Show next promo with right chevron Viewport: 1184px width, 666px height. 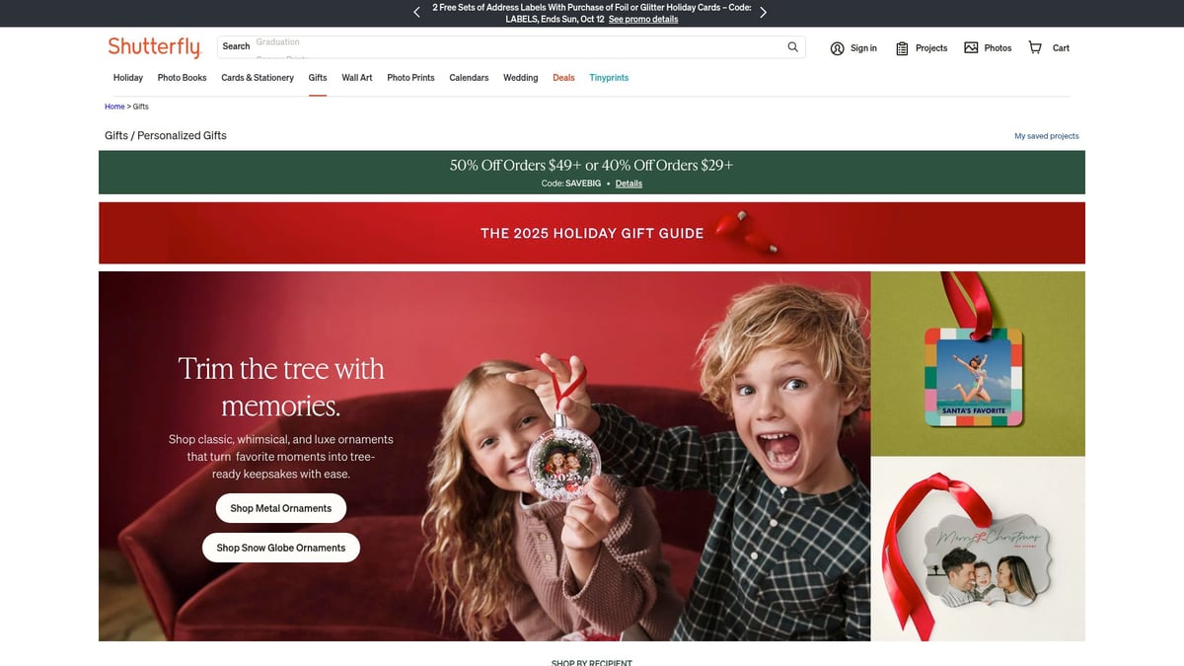(x=763, y=13)
